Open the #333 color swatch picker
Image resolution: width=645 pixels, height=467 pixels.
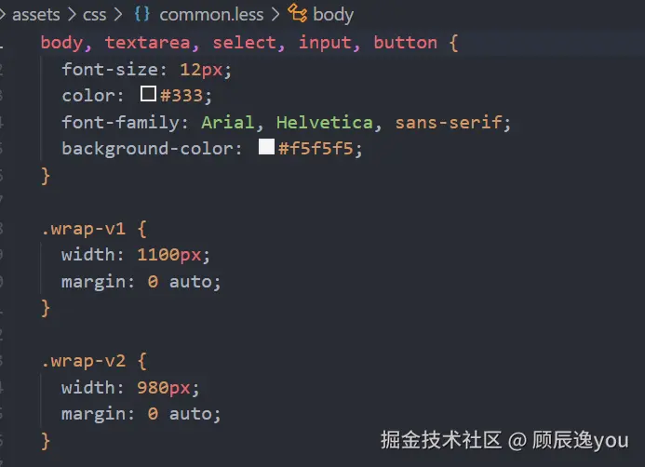[148, 94]
